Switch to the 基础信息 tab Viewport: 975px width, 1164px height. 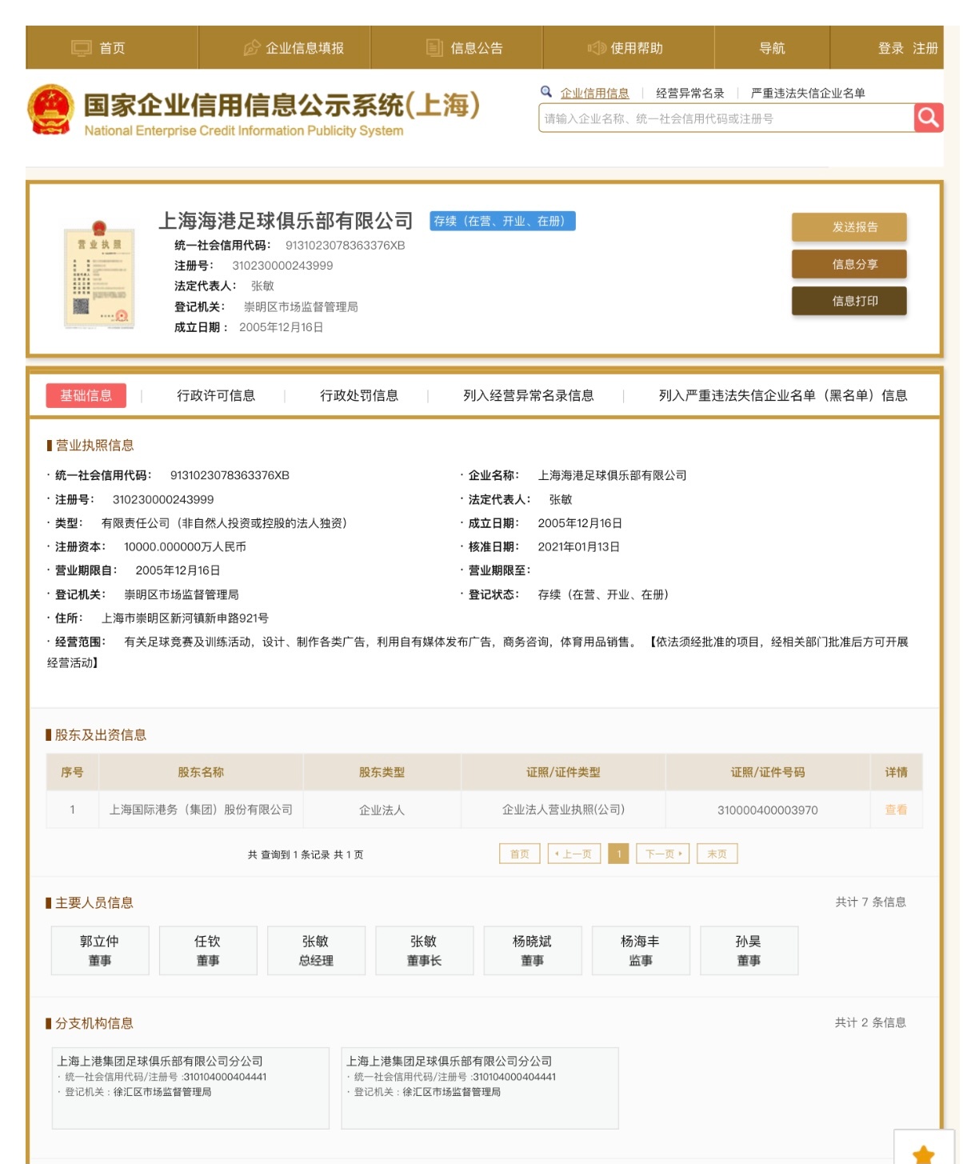(86, 395)
